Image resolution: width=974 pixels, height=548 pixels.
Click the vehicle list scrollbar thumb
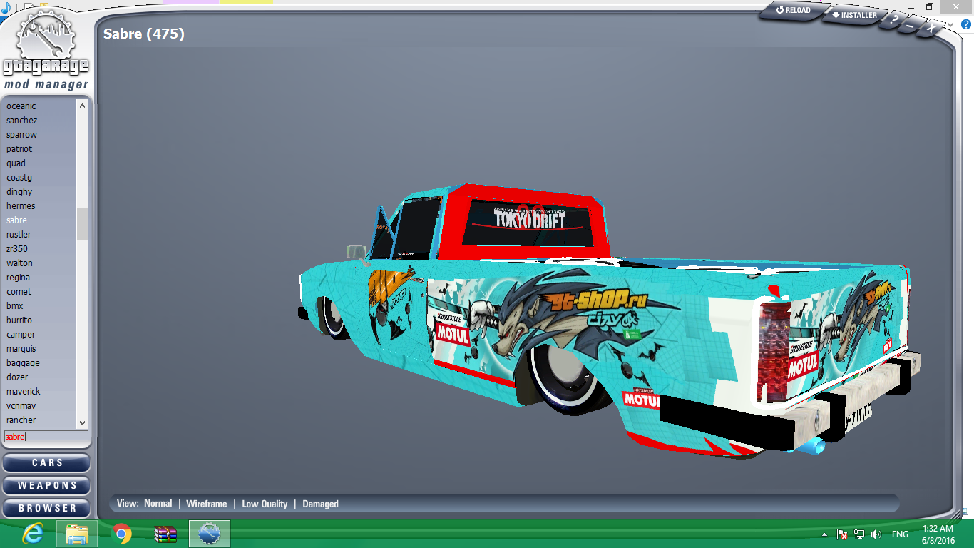[82, 224]
